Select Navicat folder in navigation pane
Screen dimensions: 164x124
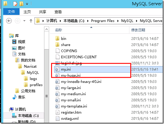point(30,66)
